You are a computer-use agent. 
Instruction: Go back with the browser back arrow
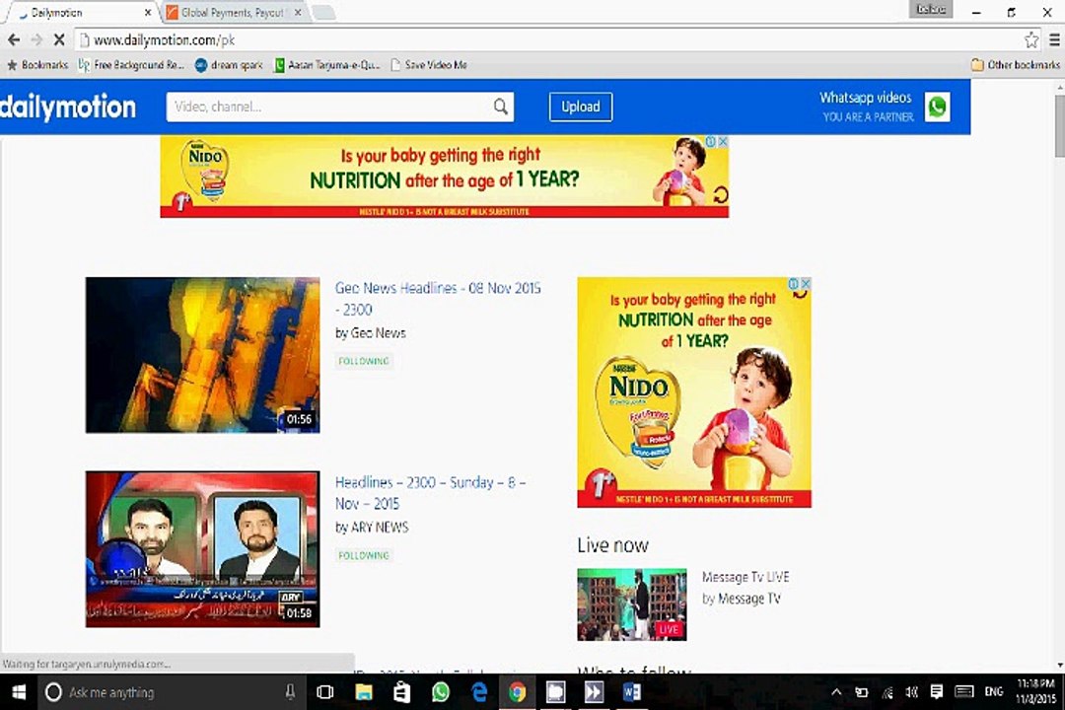point(14,40)
